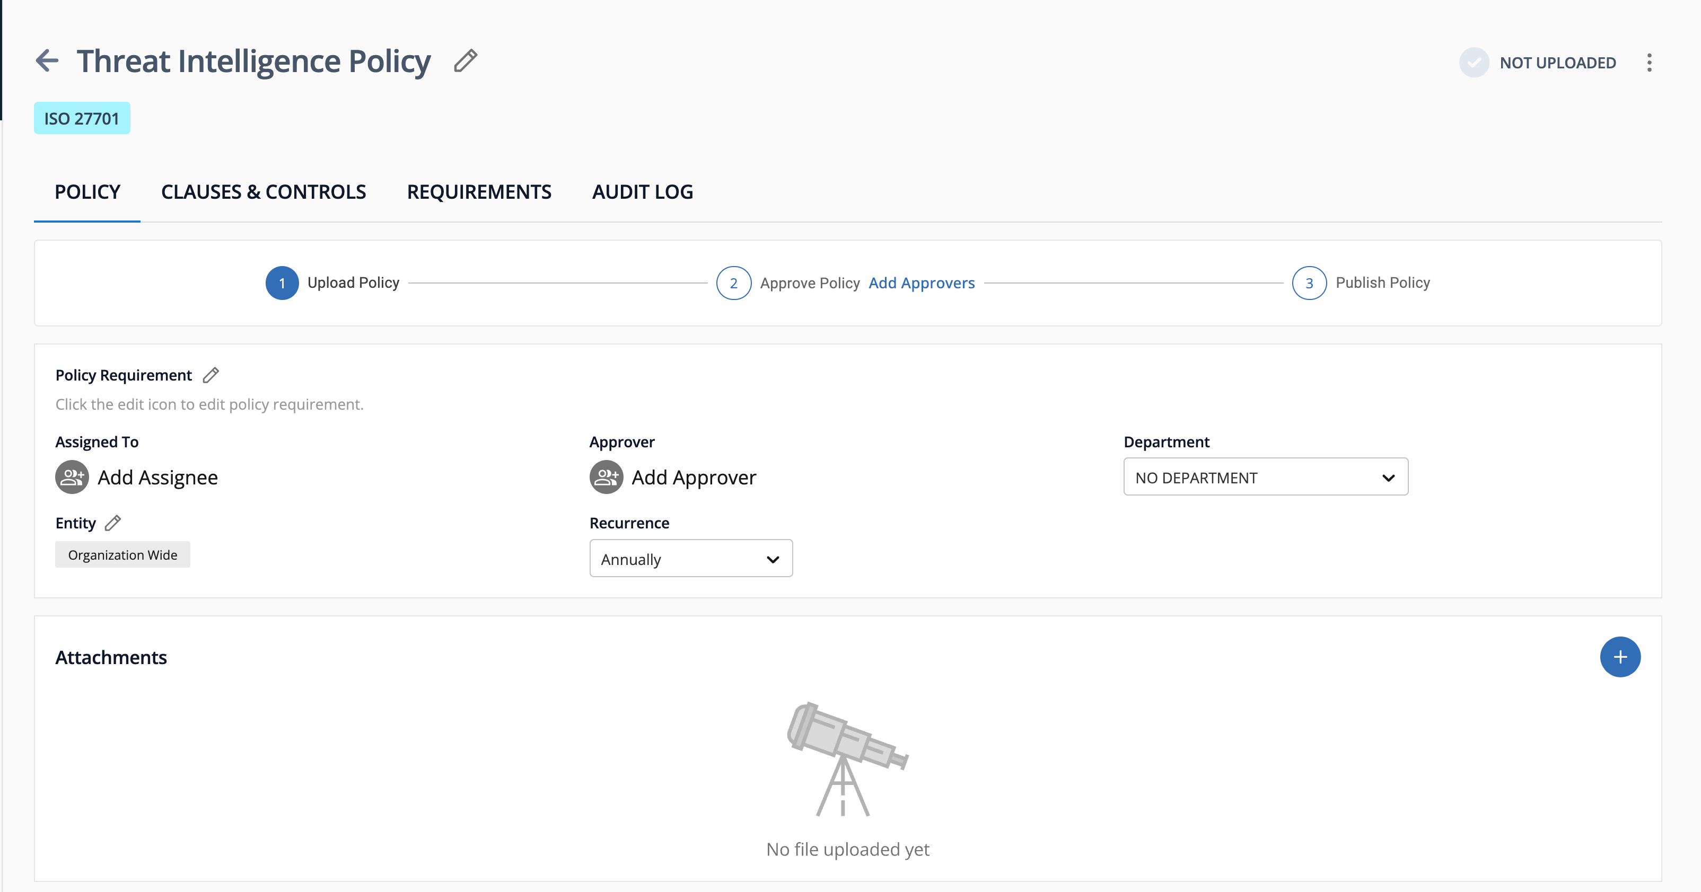Click the 'No file uploaded yet' text
This screenshot has width=1701, height=892.
pyautogui.click(x=848, y=849)
